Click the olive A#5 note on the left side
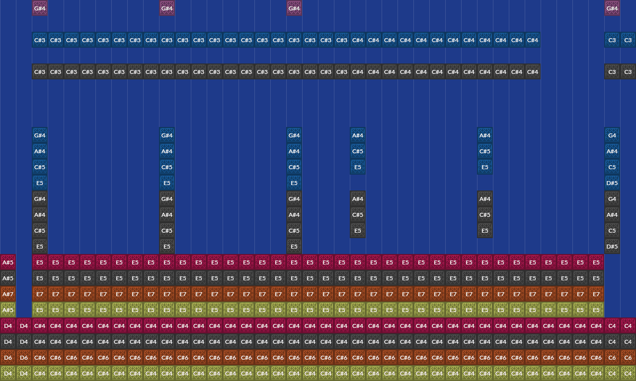Viewport: 636px width, 381px height. click(x=8, y=310)
